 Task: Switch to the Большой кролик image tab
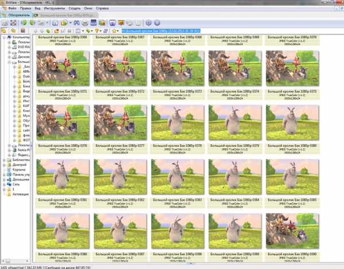pos(65,15)
